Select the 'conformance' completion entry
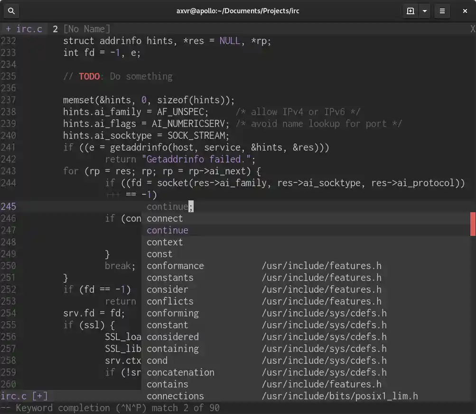This screenshot has height=414, width=476. click(175, 266)
